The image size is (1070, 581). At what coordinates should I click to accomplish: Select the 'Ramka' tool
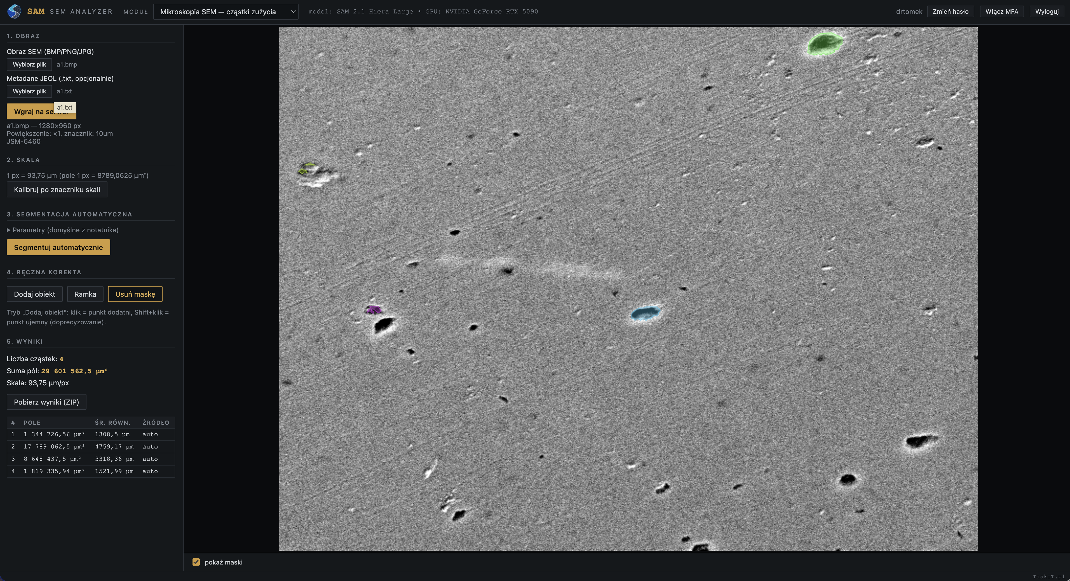tap(85, 294)
